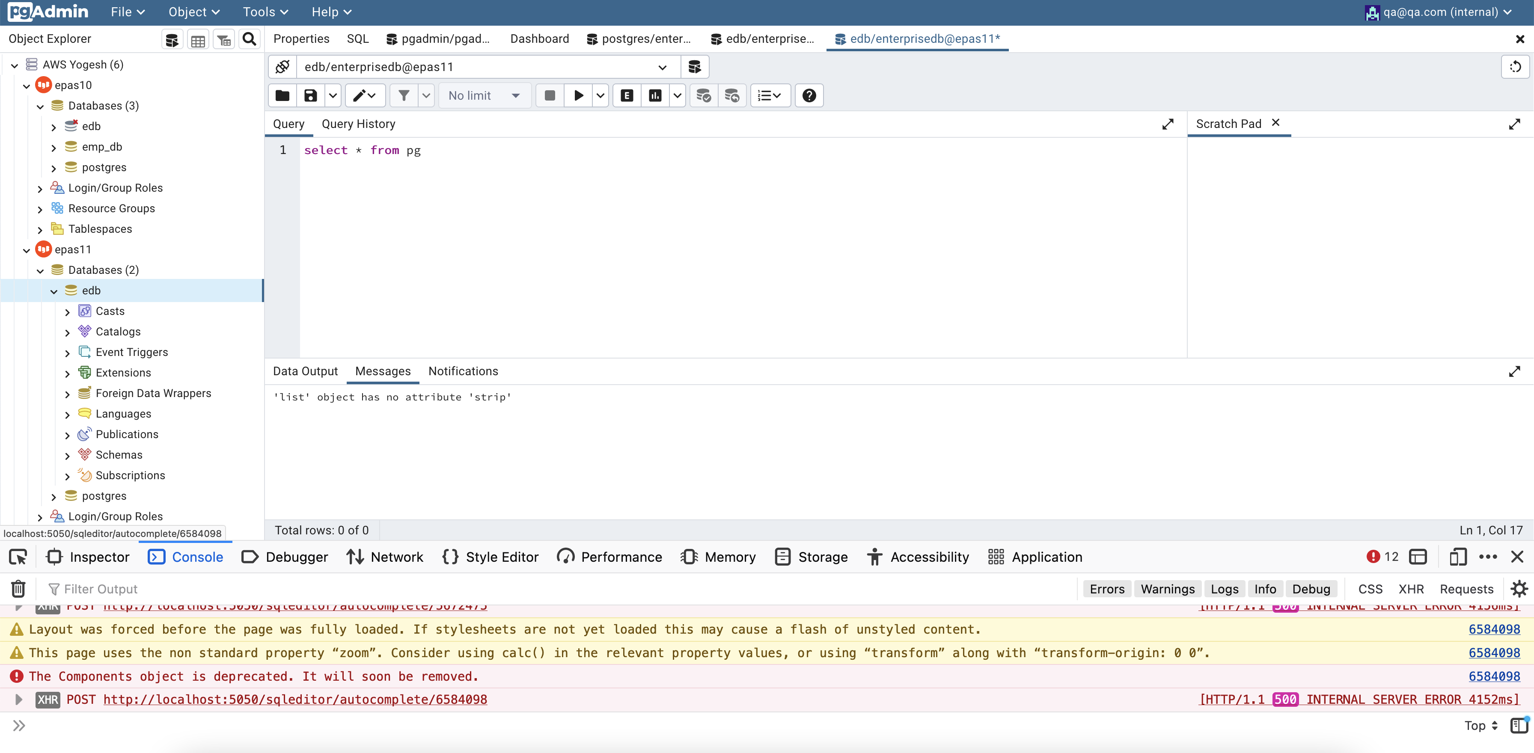Screen dimensions: 1534x753
Task: Click the autocomplete XHR POST link
Action: (294, 700)
